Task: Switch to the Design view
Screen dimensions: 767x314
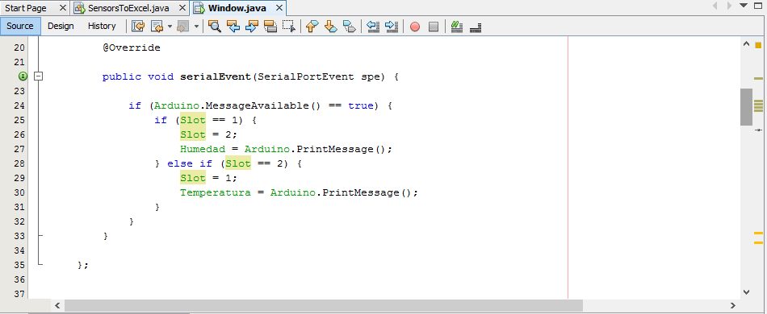Action: (x=61, y=26)
